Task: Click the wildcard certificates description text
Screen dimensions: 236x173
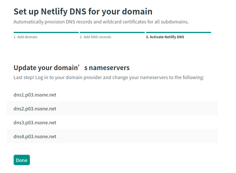Action: [x=102, y=21]
